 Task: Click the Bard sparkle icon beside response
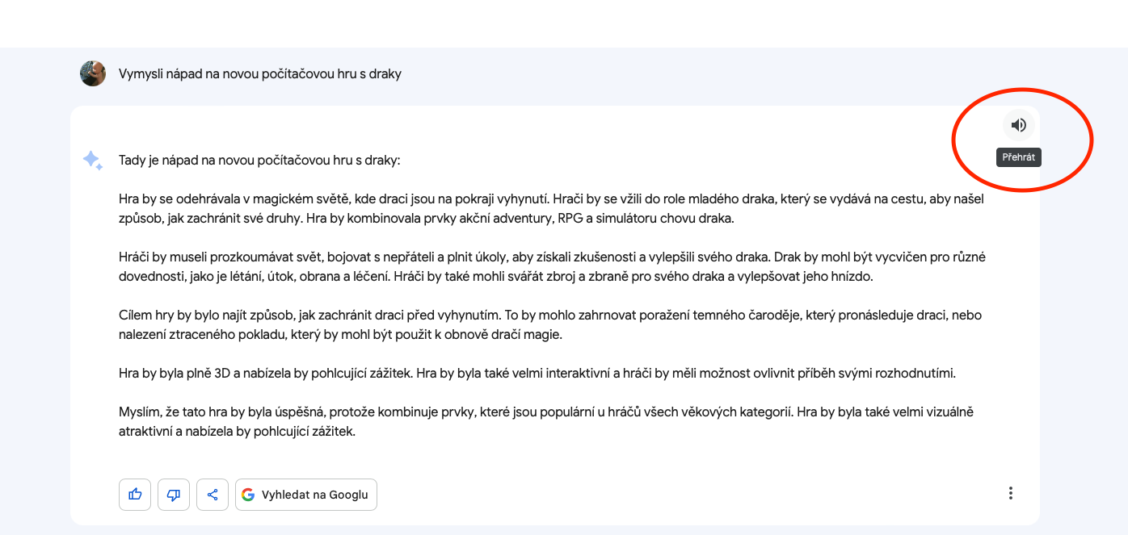tap(93, 160)
